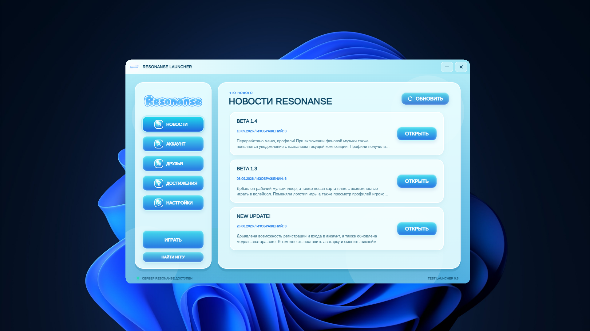The image size is (590, 331).
Task: Open the NEW UPDATE! news entry
Action: [x=417, y=229]
